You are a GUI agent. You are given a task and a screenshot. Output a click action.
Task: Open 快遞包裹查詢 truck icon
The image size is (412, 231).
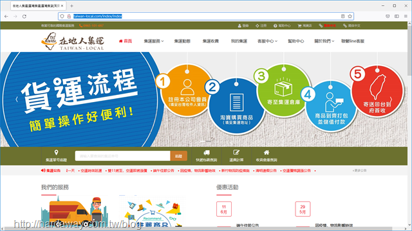click(x=207, y=156)
